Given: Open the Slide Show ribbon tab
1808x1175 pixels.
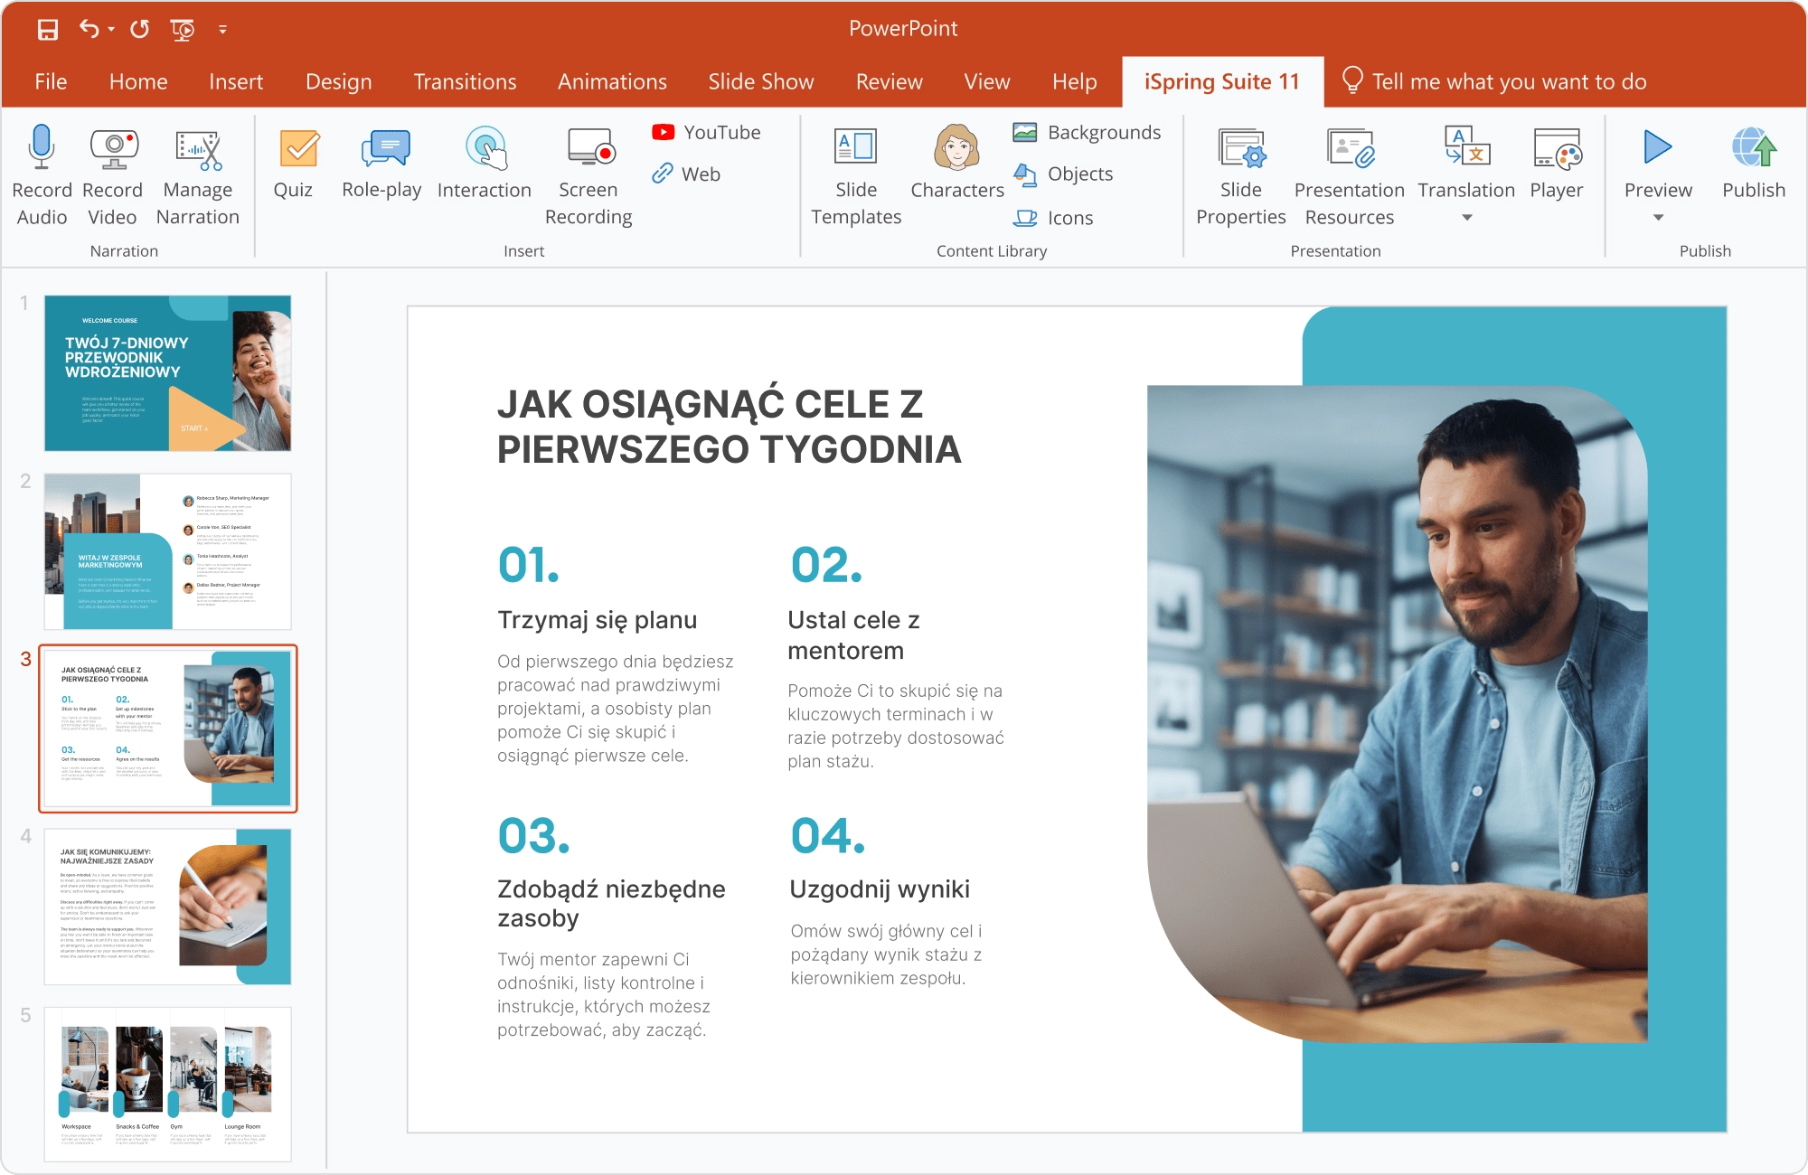Looking at the screenshot, I should [759, 81].
